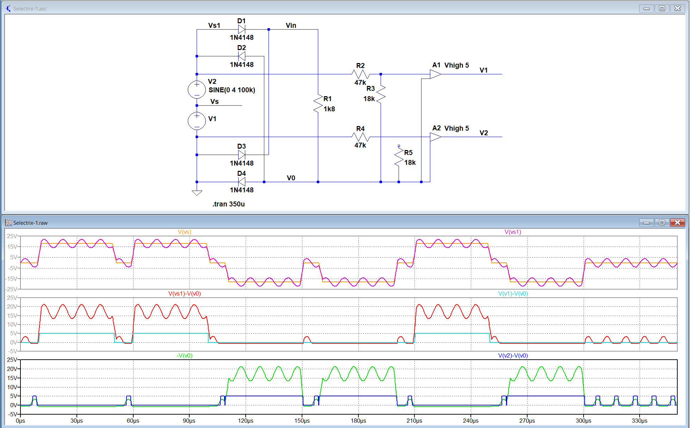Maximize the Selectrix-1.raw waveform window

coord(662,222)
